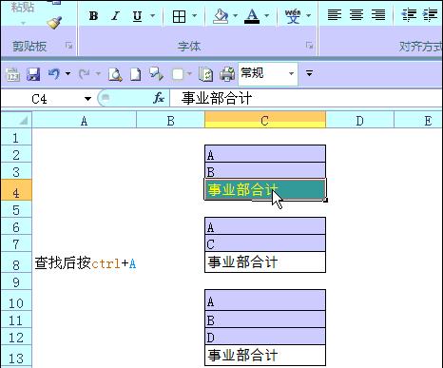Image resolution: width=443 pixels, height=368 pixels.
Task: Click cell A8 查找后按ctrl+A
Action: pos(86,262)
